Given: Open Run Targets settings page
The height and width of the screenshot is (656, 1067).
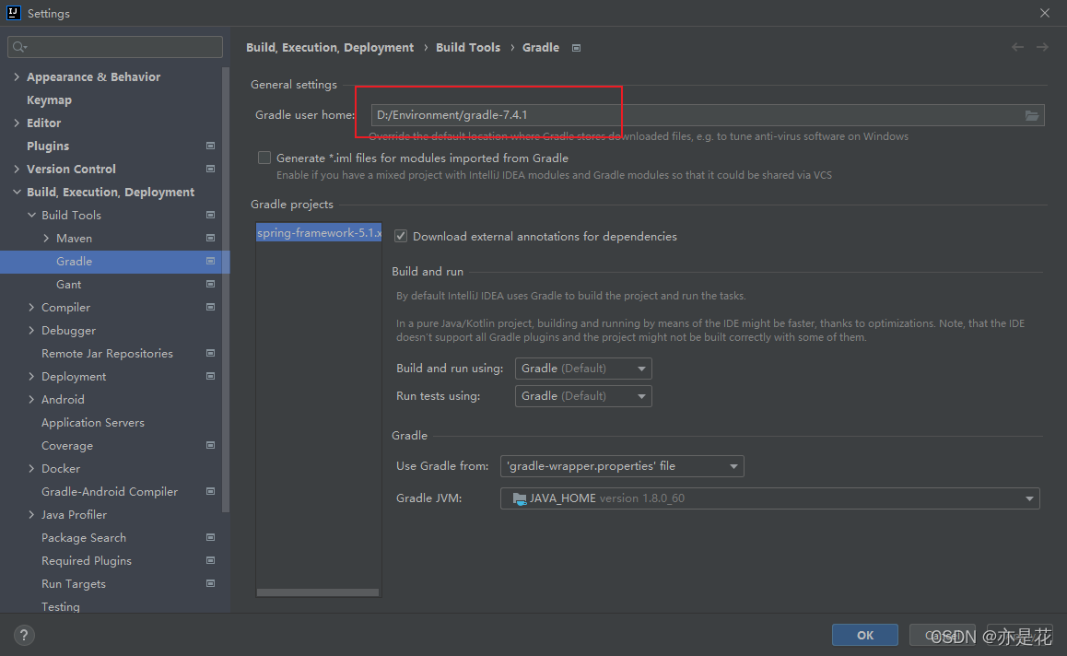Looking at the screenshot, I should (x=74, y=584).
